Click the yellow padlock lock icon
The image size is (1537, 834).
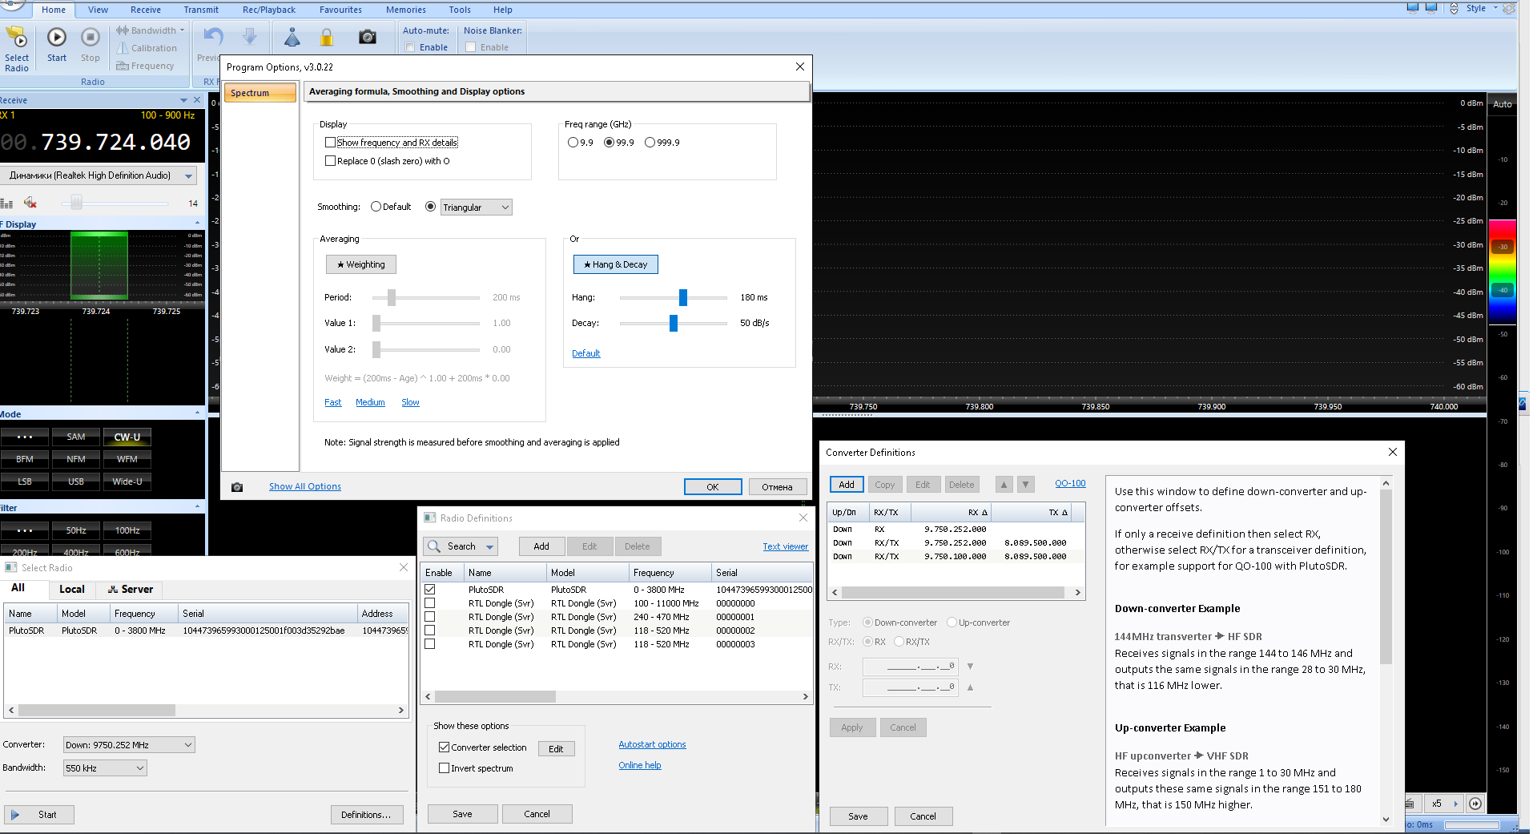(327, 38)
